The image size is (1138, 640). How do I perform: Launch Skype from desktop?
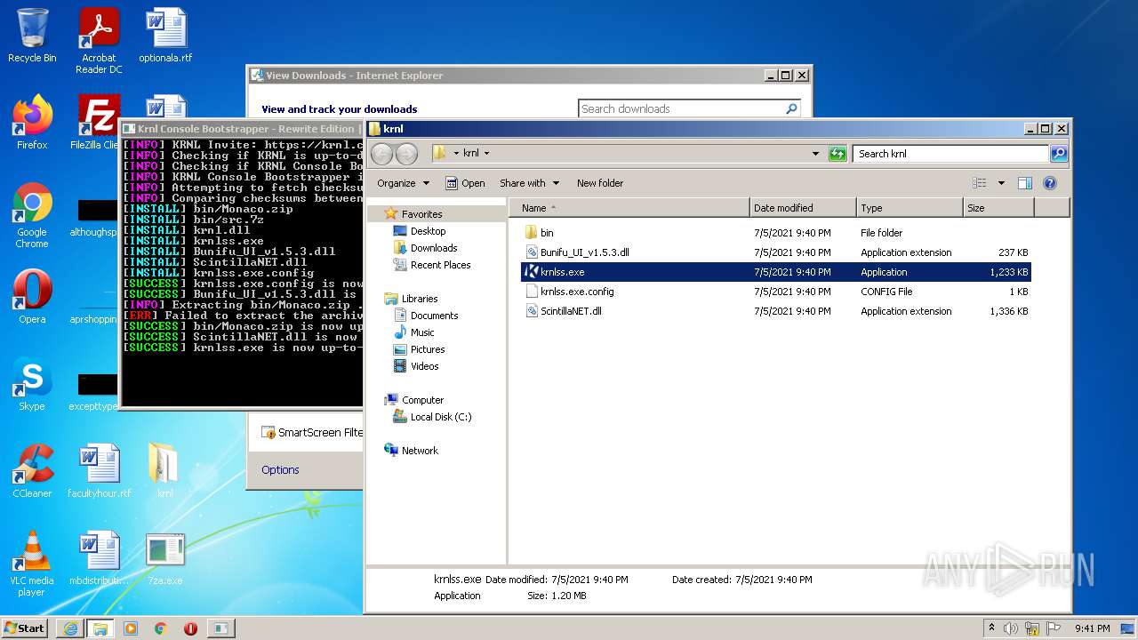point(32,384)
